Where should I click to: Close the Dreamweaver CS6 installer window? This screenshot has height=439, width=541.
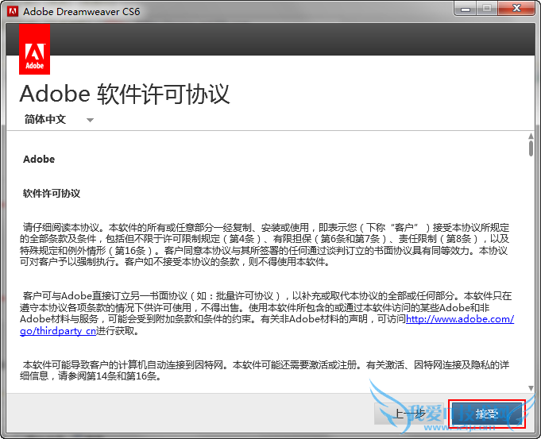pyautogui.click(x=516, y=8)
